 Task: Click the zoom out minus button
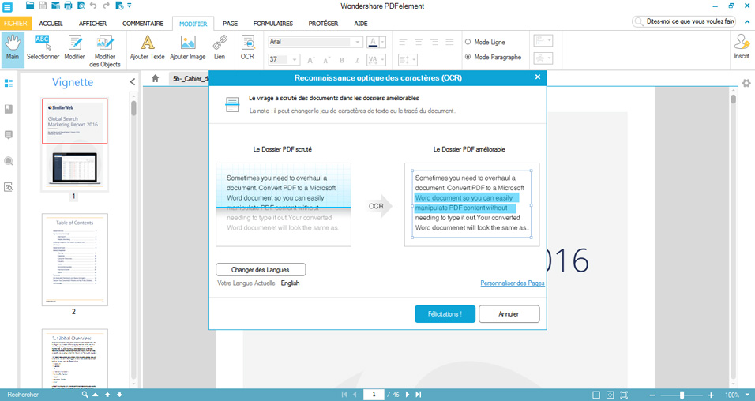(x=653, y=395)
